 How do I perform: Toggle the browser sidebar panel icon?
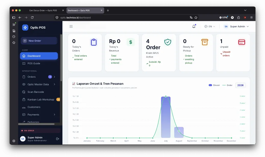14,17
